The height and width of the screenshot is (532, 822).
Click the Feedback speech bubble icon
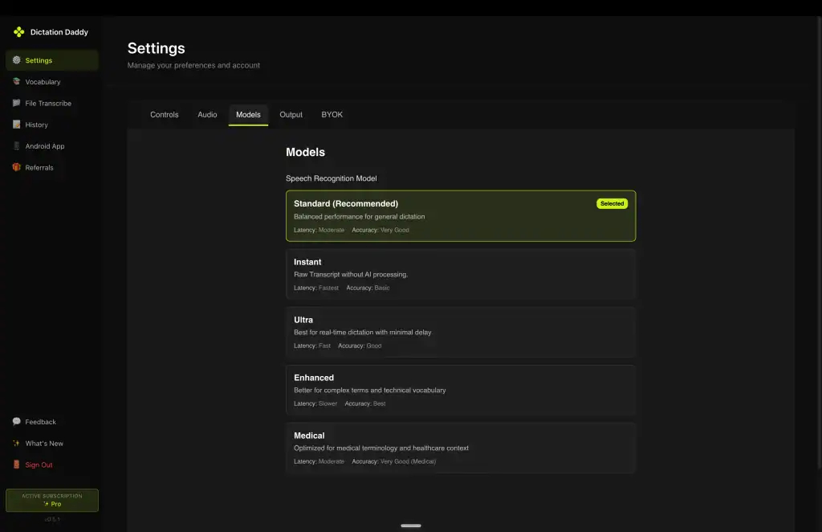17,422
